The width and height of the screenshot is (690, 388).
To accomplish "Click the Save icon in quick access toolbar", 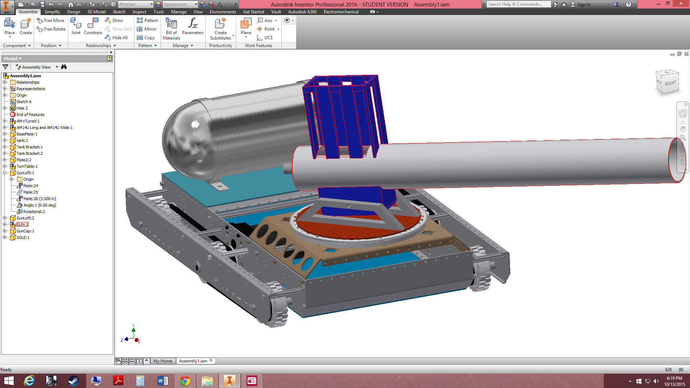I will pyautogui.click(x=42, y=4).
